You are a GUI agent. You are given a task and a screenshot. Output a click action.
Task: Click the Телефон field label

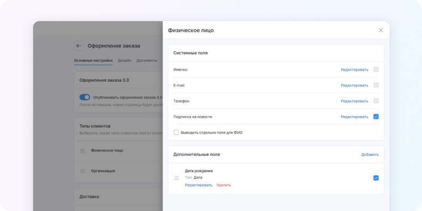point(181,101)
